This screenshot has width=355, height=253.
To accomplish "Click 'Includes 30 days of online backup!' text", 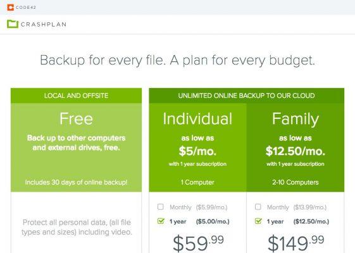I will click(x=77, y=182).
